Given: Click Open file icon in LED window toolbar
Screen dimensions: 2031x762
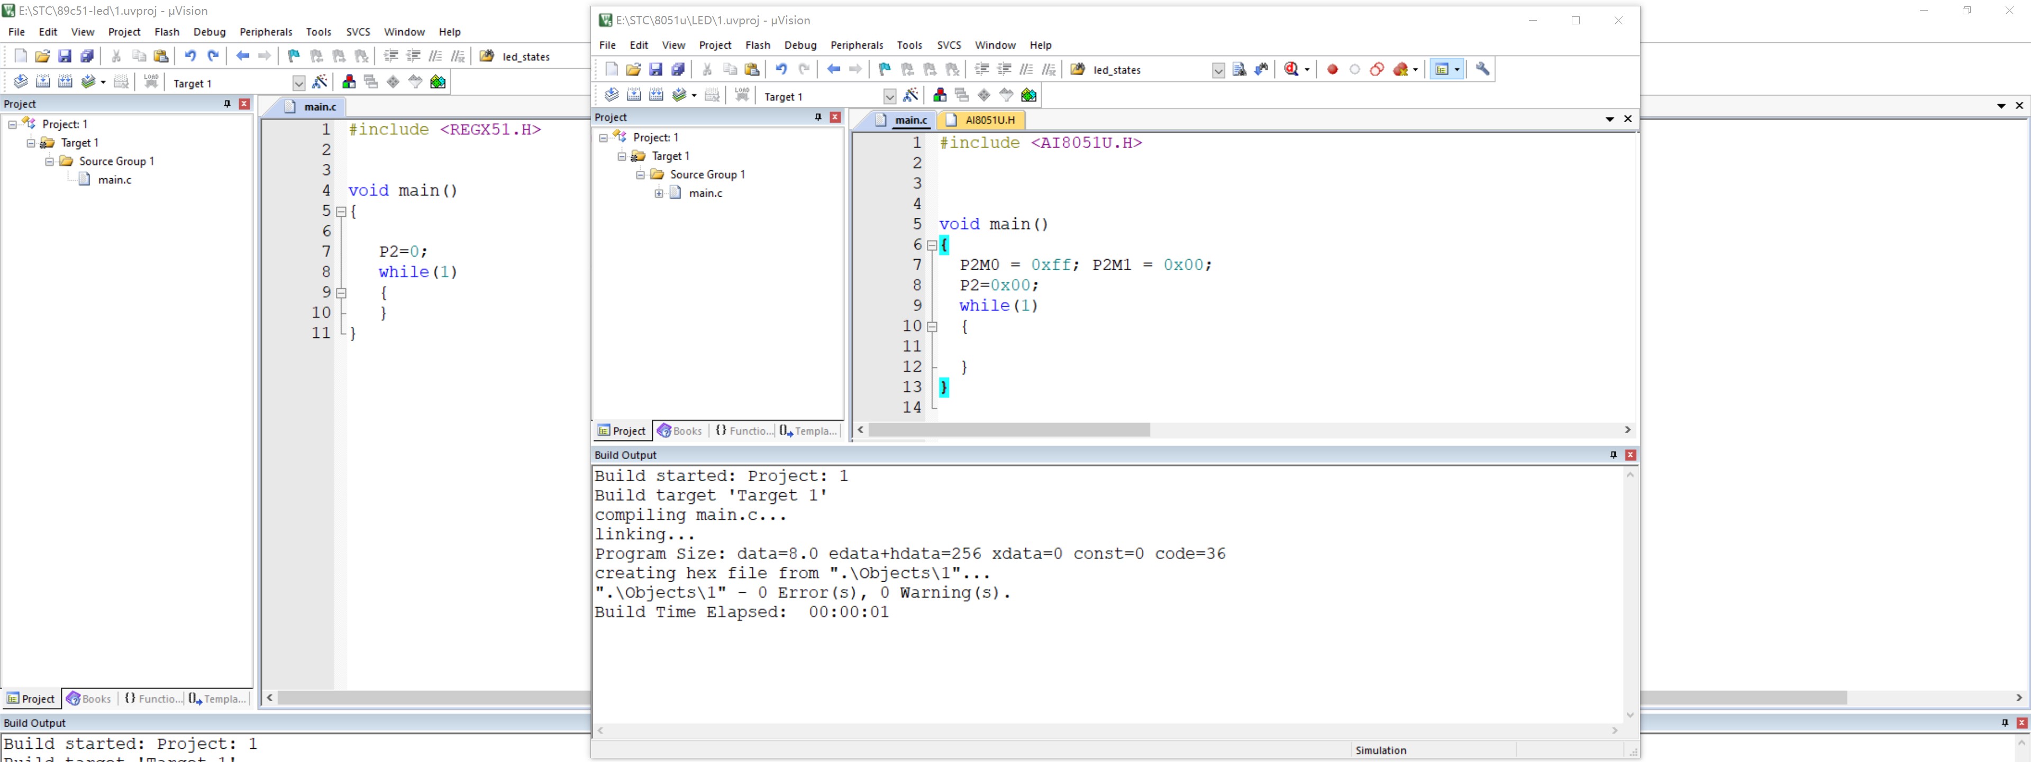Looking at the screenshot, I should pos(633,69).
